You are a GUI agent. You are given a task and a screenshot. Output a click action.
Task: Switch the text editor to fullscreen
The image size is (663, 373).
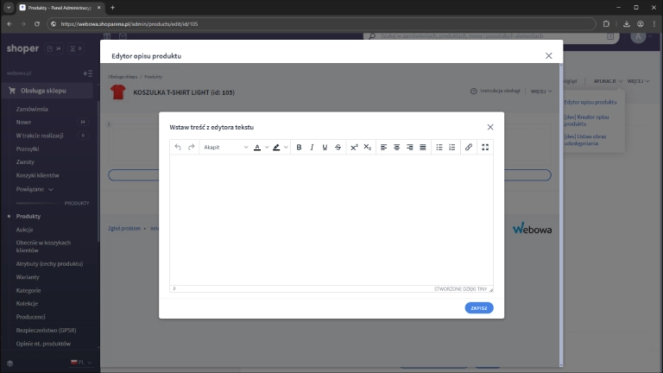click(x=485, y=148)
